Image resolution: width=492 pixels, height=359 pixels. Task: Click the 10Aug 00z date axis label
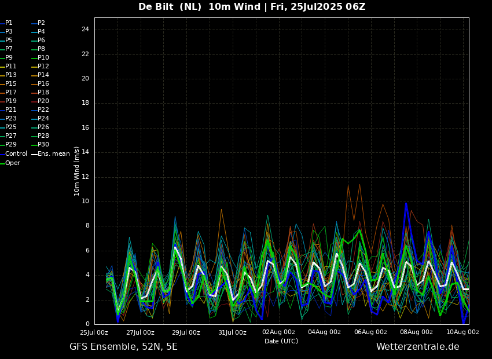tap(462, 332)
